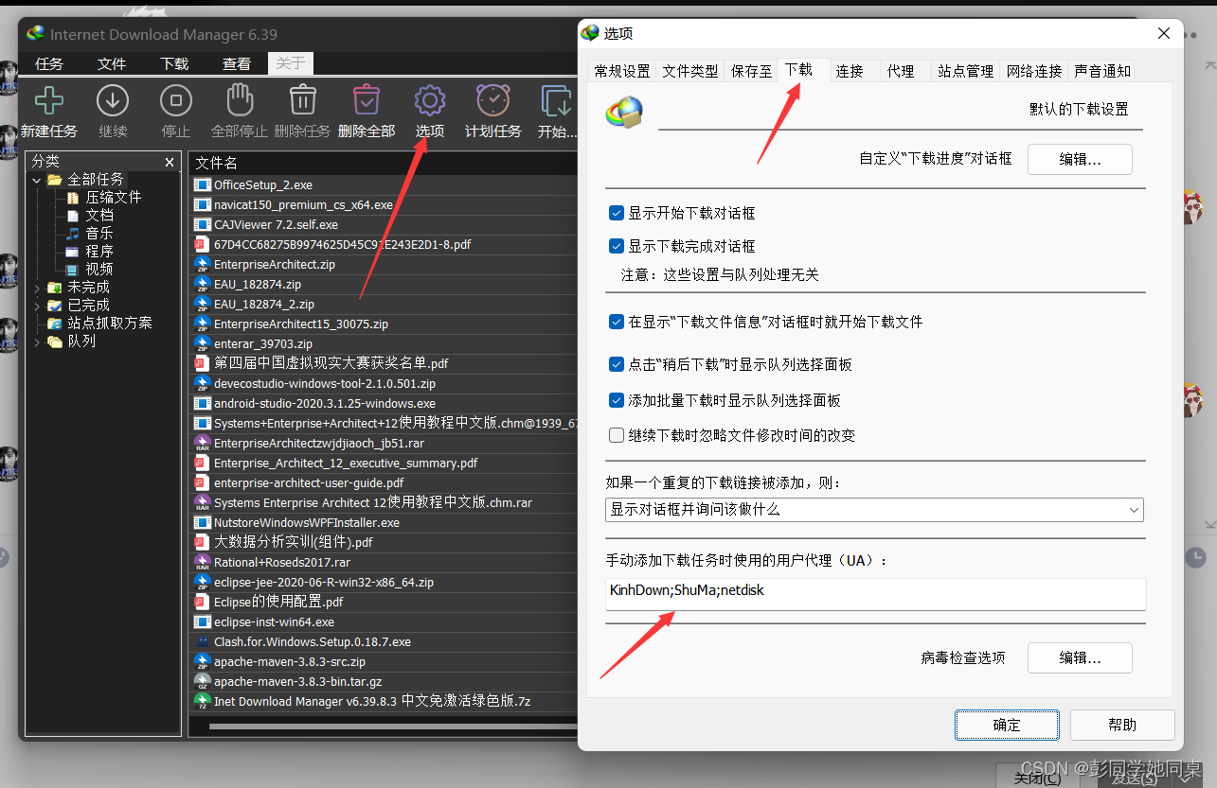This screenshot has height=788, width=1217.
Task: Click the 删除全部 delete-all icon
Action: tap(366, 100)
